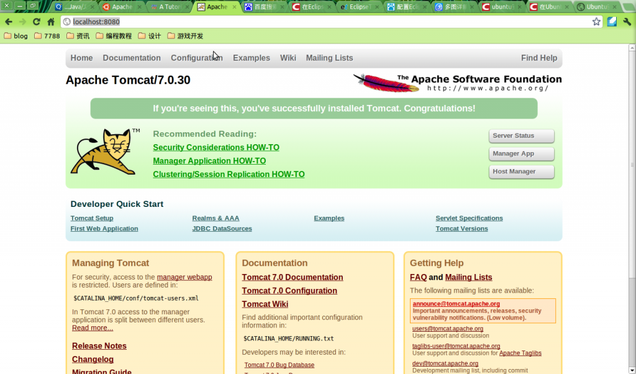Open the Examples navigation item
636x374 pixels.
pos(252,58)
